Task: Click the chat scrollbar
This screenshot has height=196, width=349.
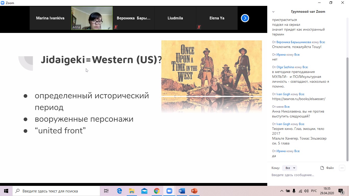Action: tap(347, 109)
